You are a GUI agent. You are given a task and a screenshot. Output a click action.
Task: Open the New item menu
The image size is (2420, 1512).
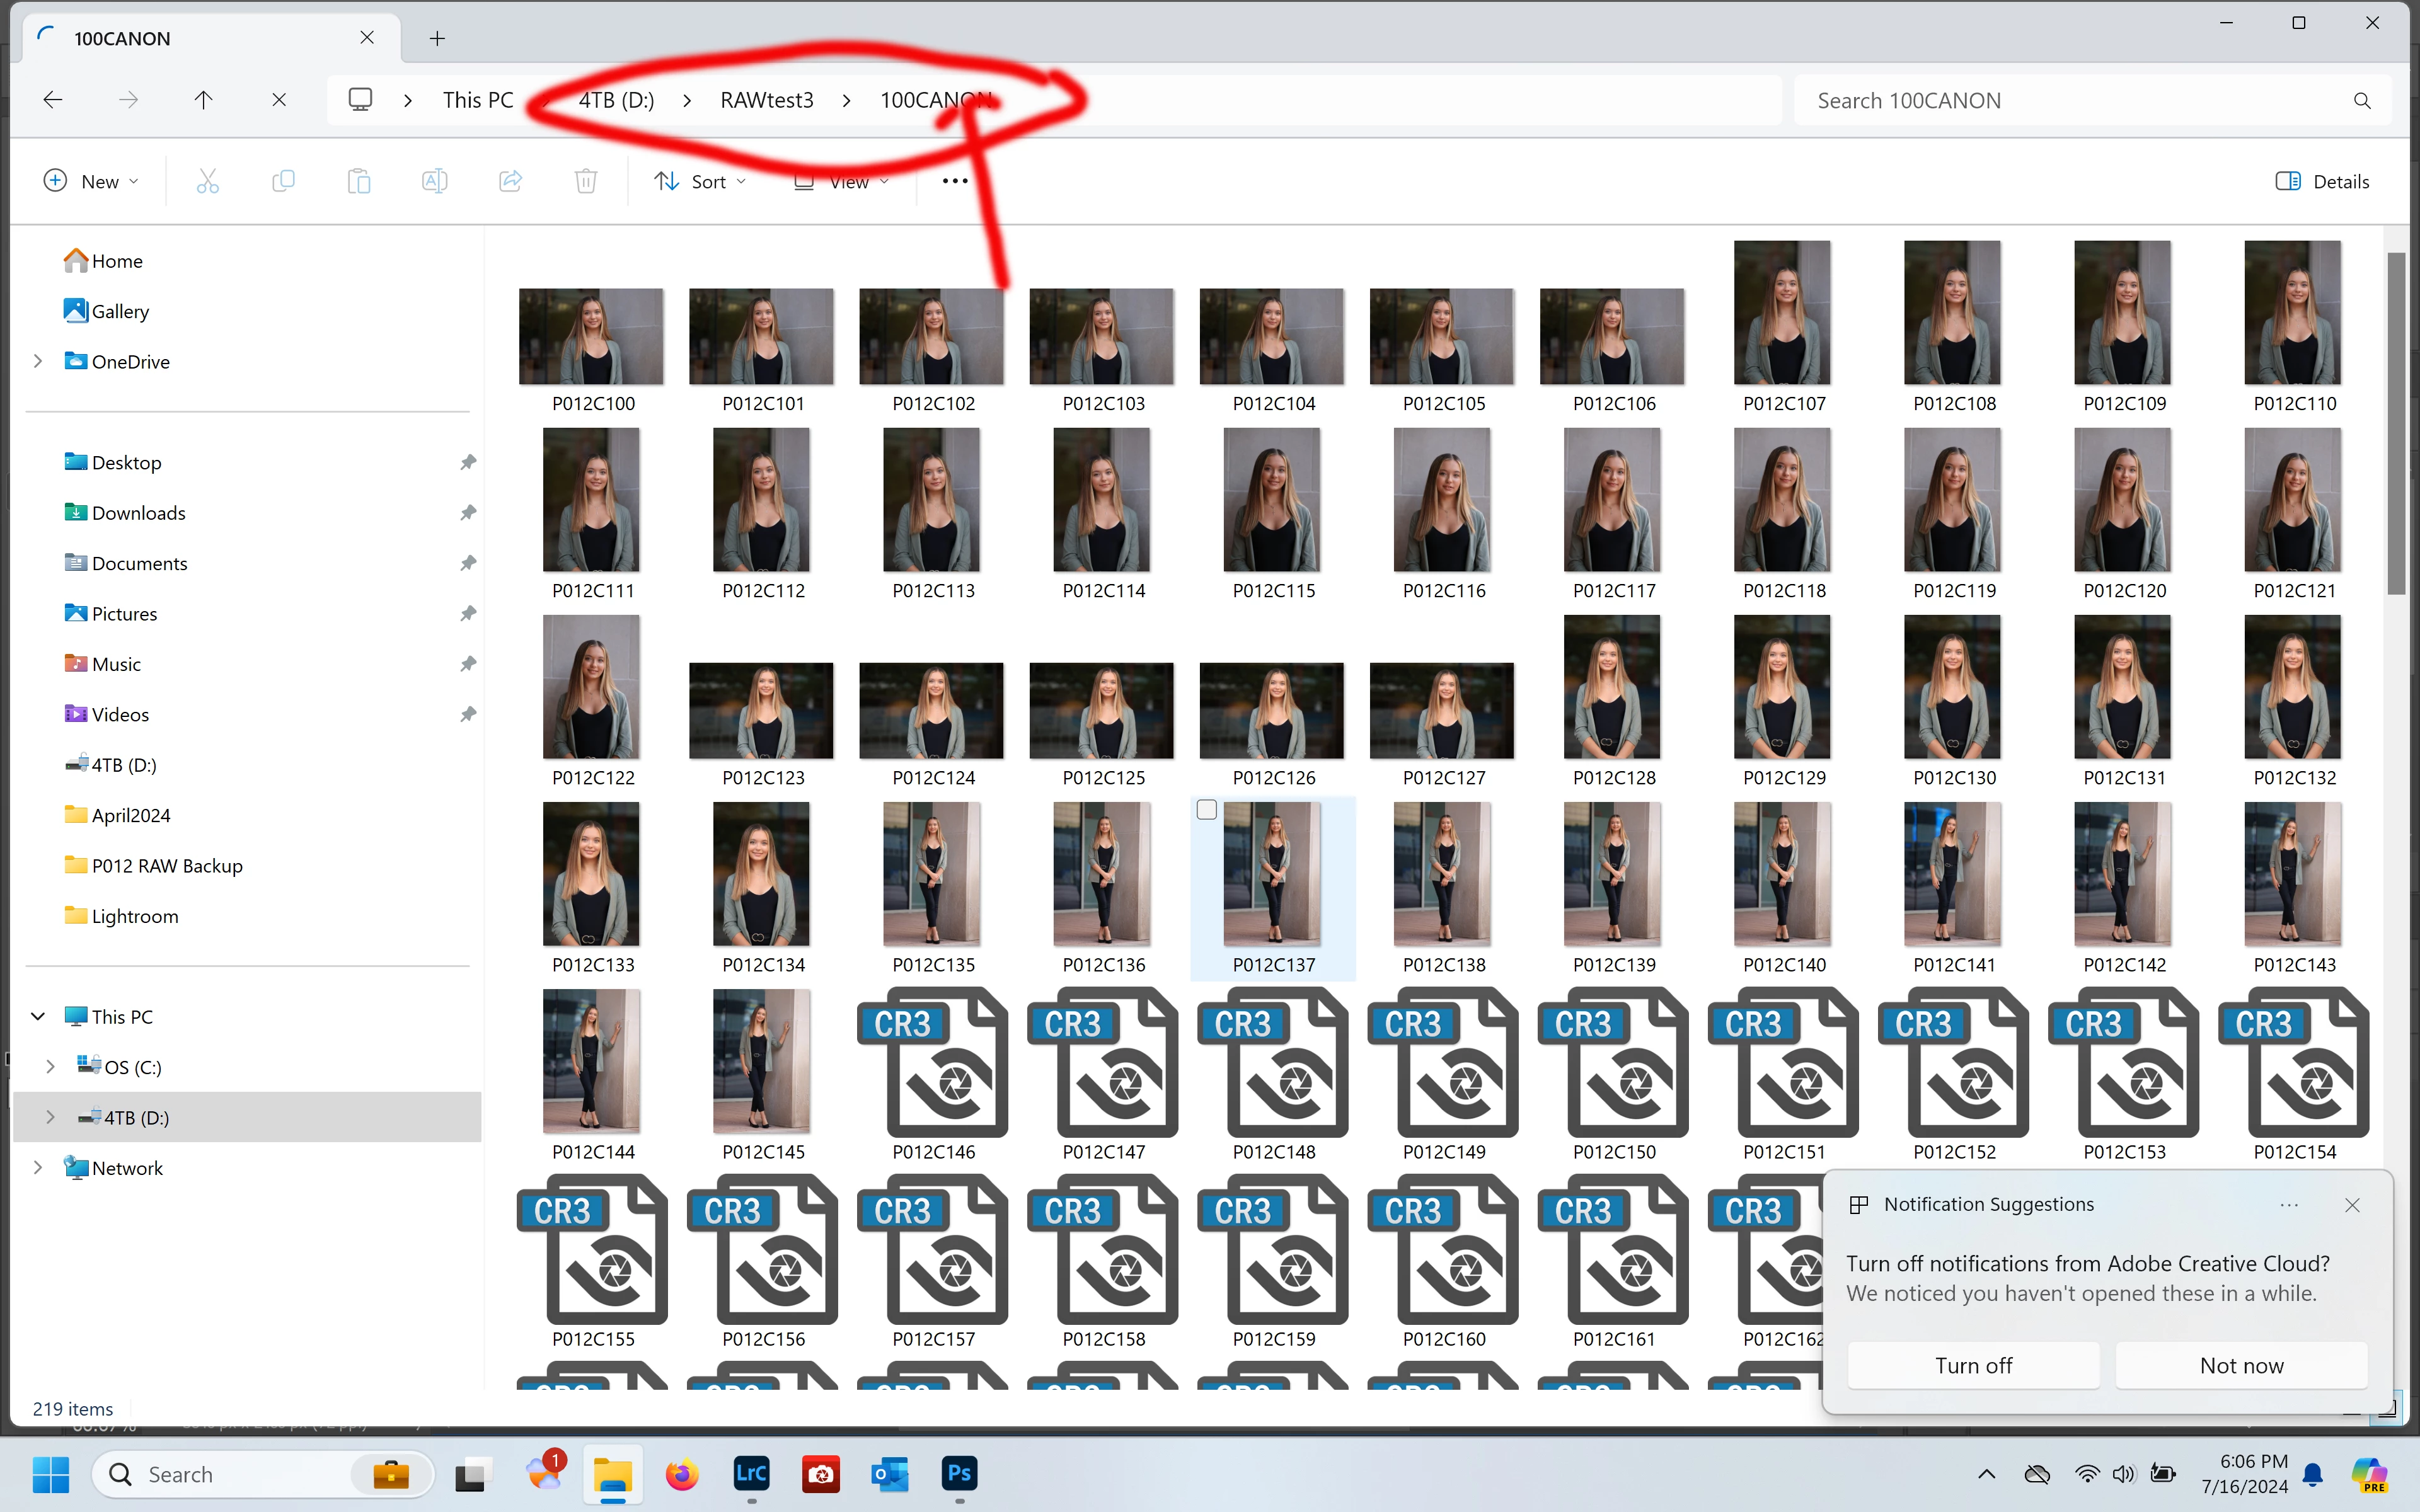coord(90,181)
